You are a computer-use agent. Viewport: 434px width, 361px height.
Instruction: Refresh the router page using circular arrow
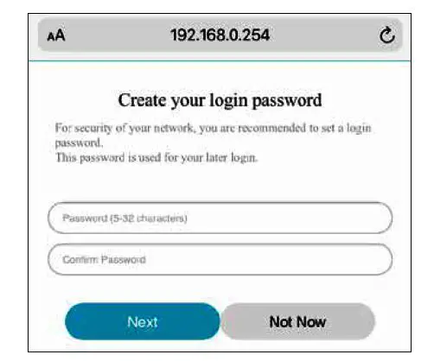pyautogui.click(x=386, y=35)
